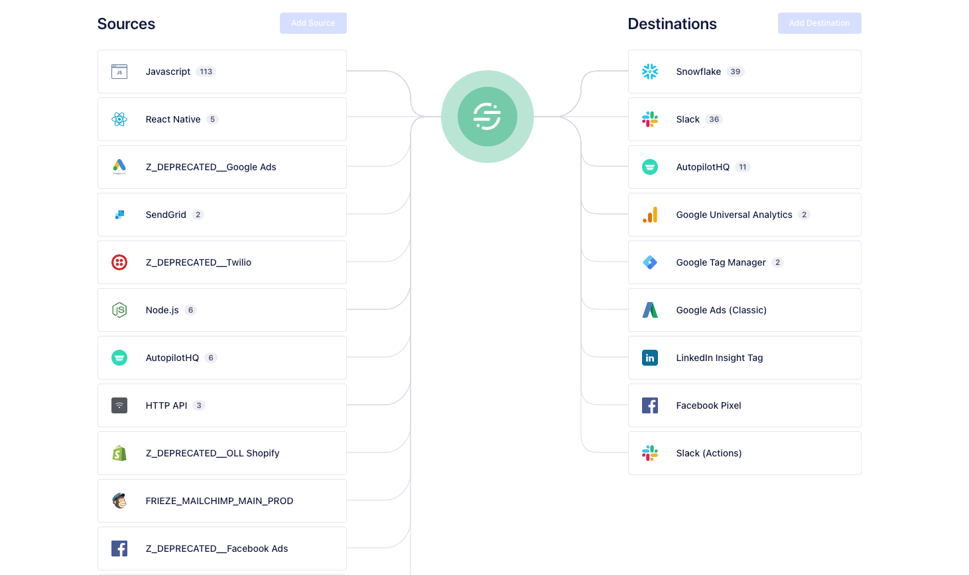Open Z_DEPRECATED__OLL Shopify source

pos(222,453)
